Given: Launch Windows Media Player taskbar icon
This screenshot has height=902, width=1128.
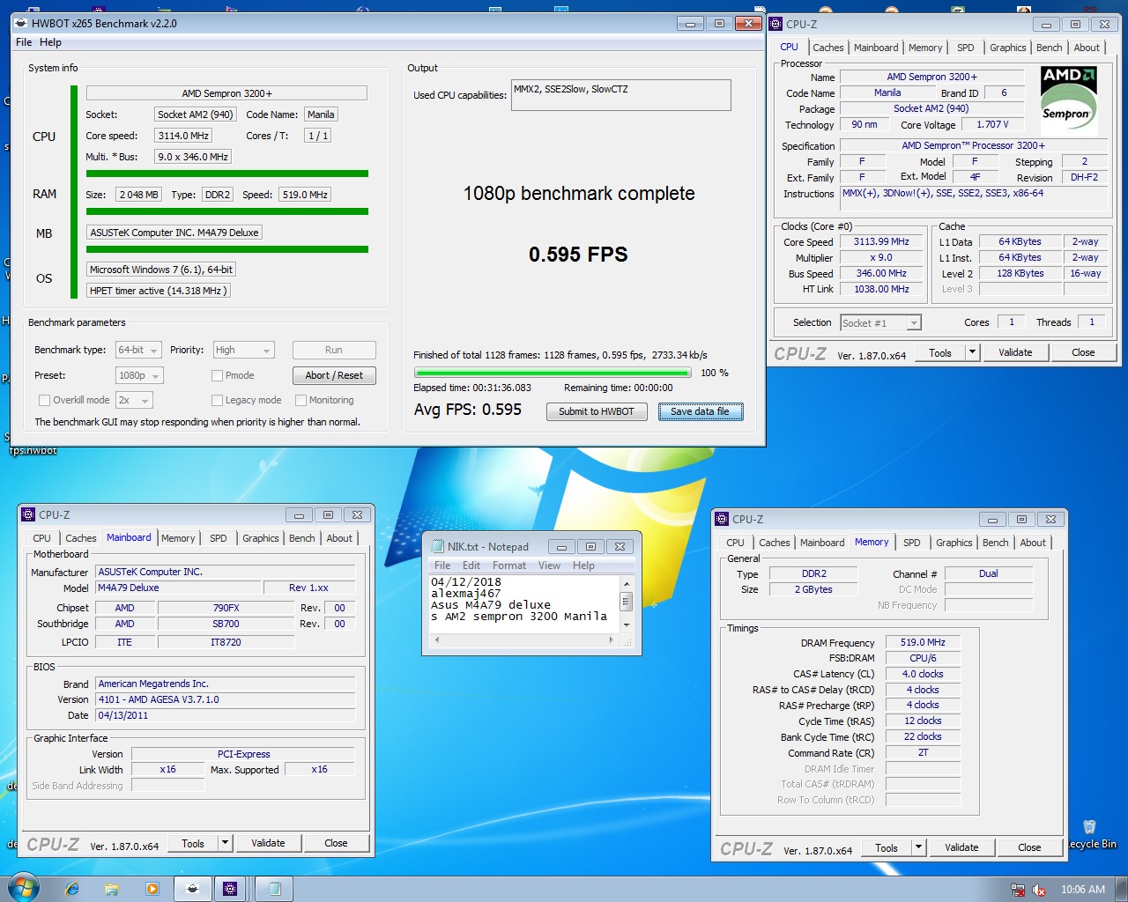Looking at the screenshot, I should point(152,889).
